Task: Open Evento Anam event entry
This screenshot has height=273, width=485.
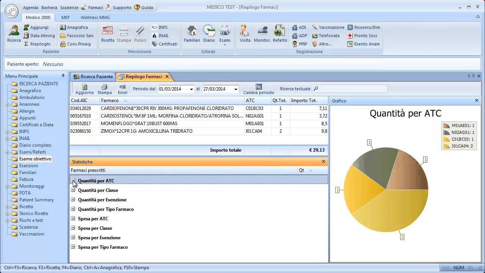Action: [363, 44]
